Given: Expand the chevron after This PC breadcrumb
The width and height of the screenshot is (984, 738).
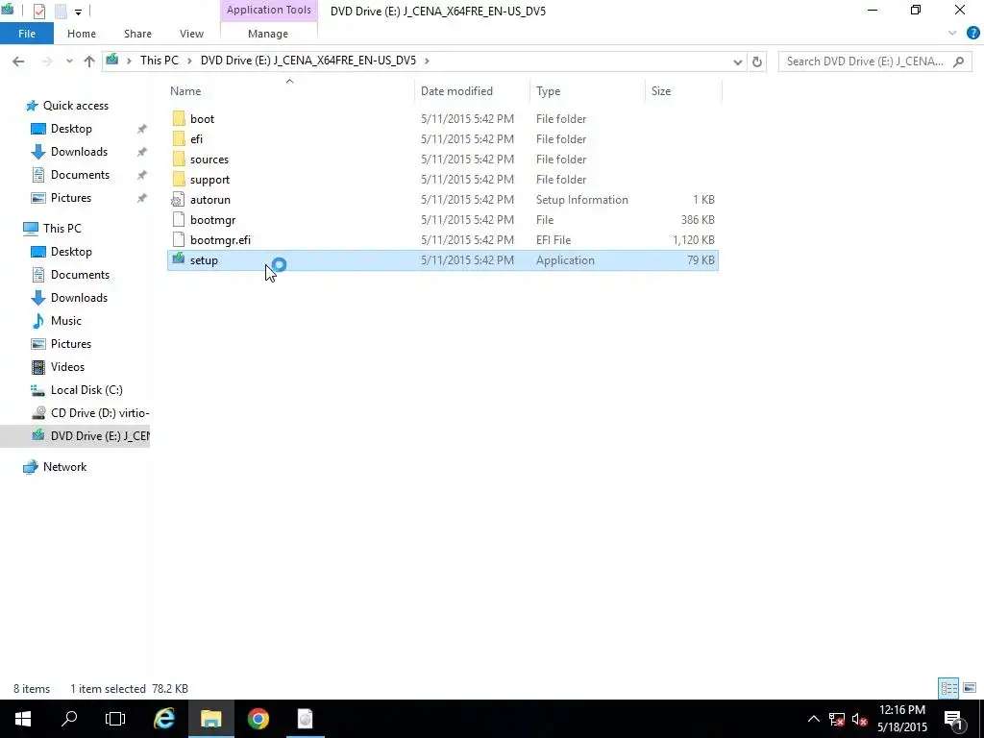Looking at the screenshot, I should point(189,61).
